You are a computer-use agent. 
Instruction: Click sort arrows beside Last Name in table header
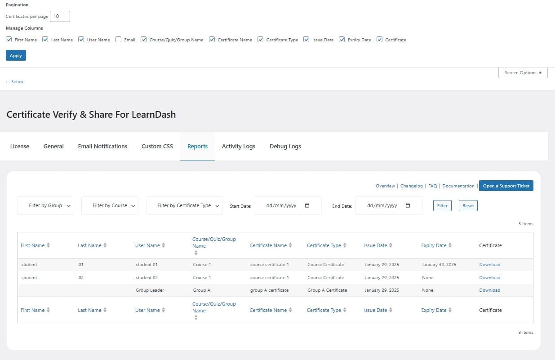point(105,245)
